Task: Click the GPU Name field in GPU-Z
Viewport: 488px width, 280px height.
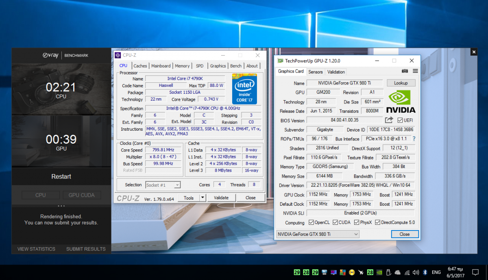Action: (x=344, y=83)
